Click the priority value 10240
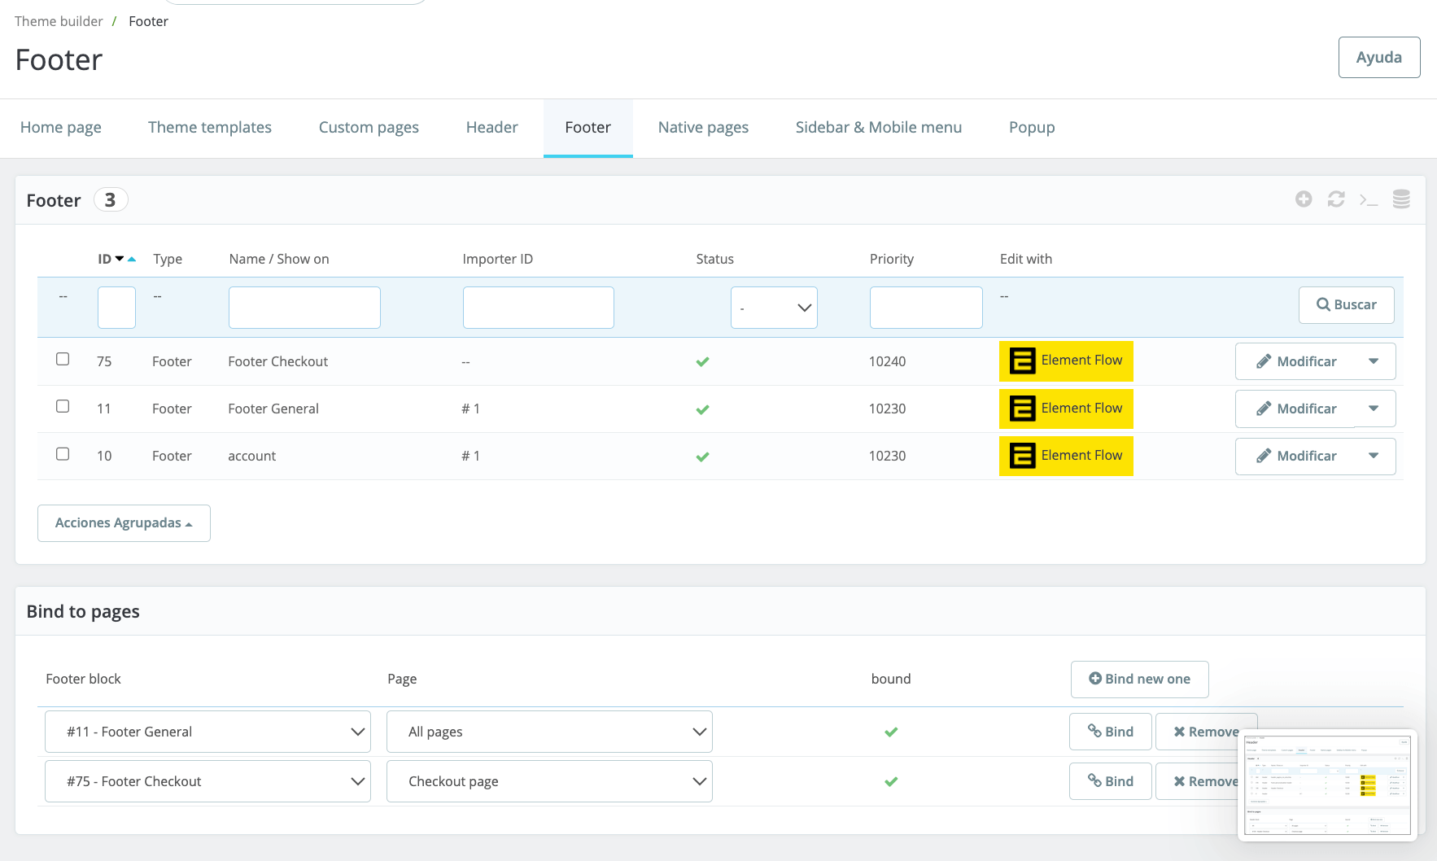This screenshot has width=1437, height=861. tap(887, 362)
